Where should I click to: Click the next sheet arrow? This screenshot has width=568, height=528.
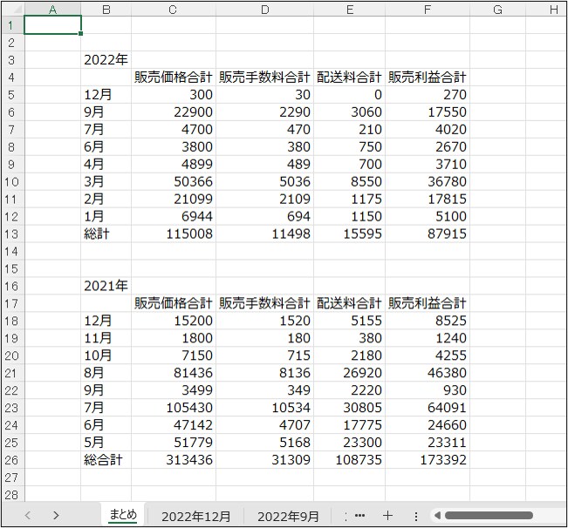[x=56, y=515]
